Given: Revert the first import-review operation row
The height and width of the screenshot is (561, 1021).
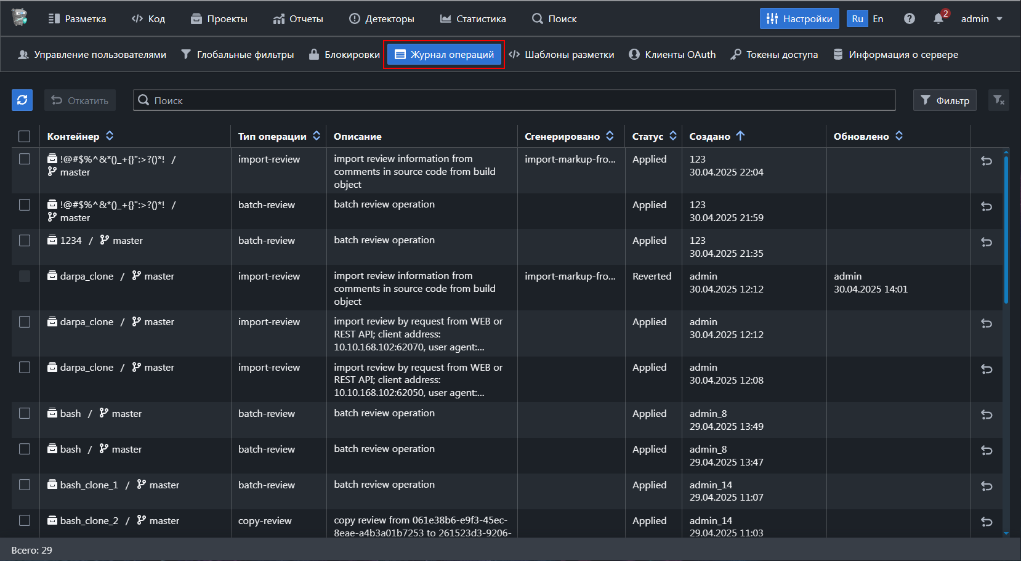Looking at the screenshot, I should pyautogui.click(x=986, y=161).
